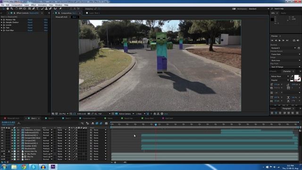Select the Rectangle shape tool
The height and width of the screenshot is (170, 302).
pyautogui.click(x=29, y=8)
